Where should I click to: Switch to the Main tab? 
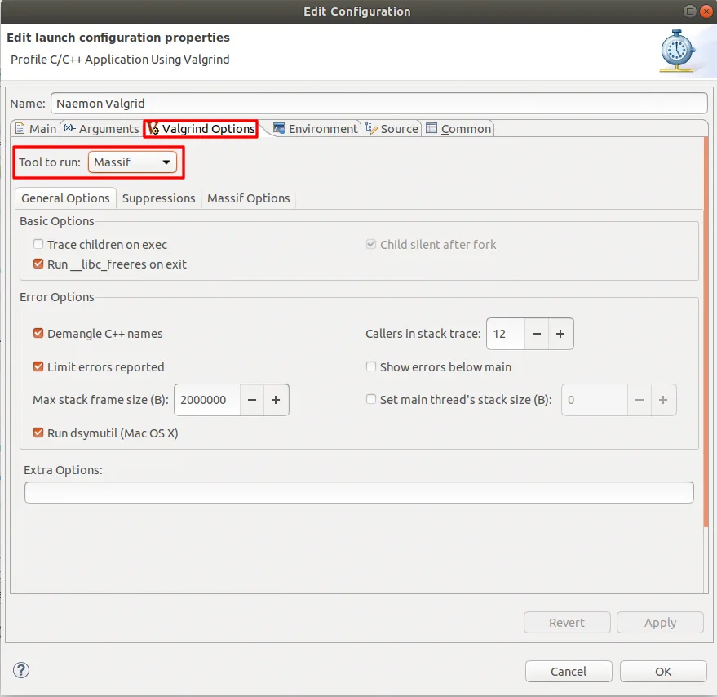click(x=36, y=129)
